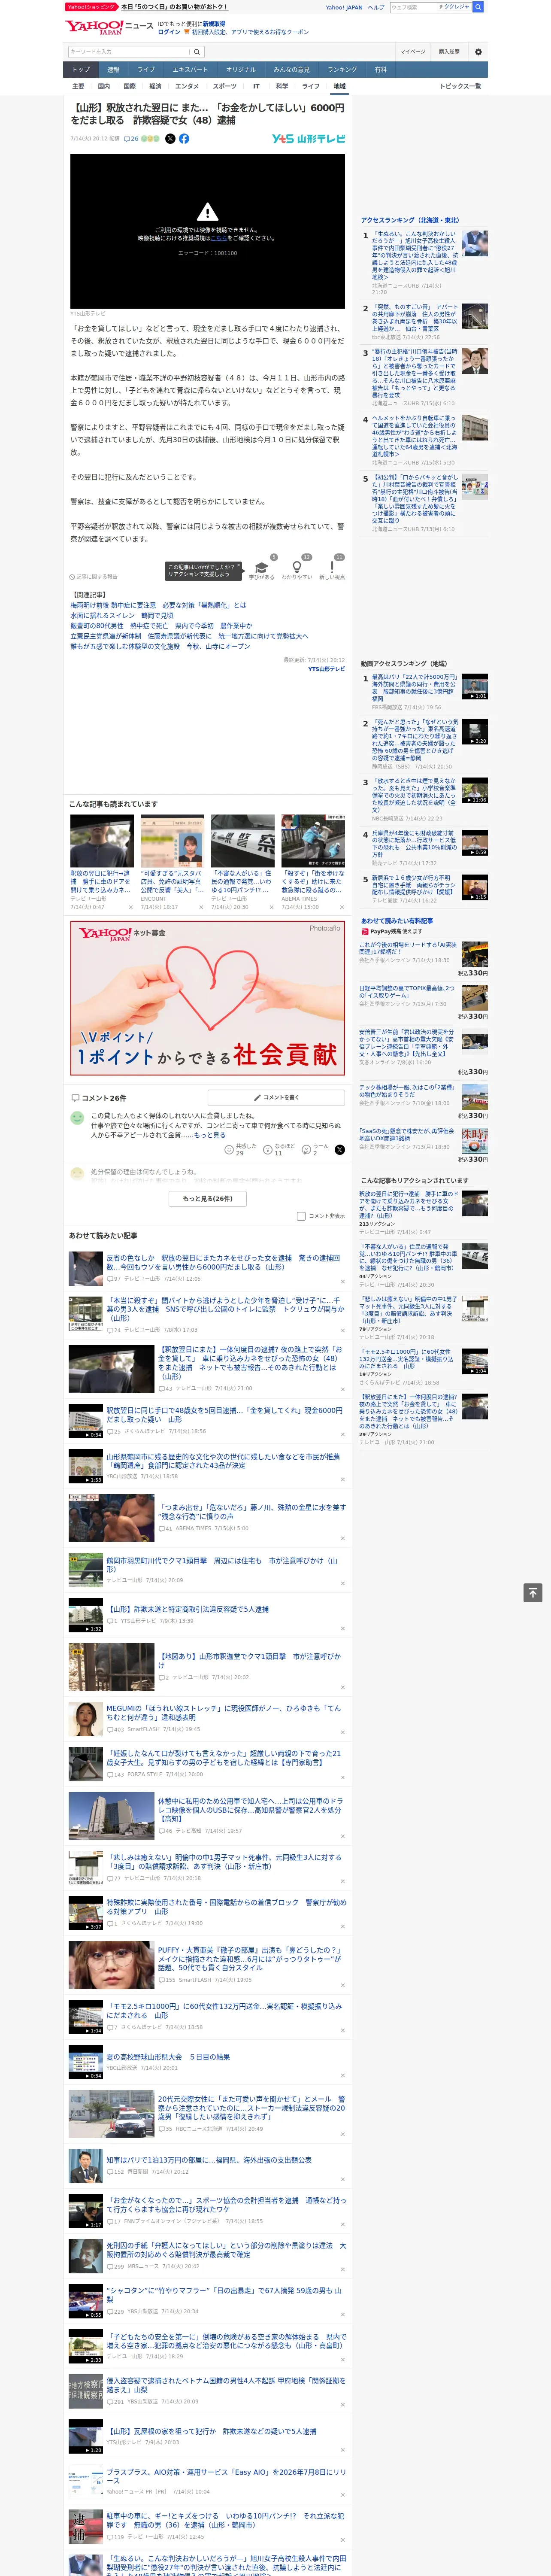Open プラスプラス Easy AIO PR article
This screenshot has width=551, height=2576.
(x=226, y=2476)
